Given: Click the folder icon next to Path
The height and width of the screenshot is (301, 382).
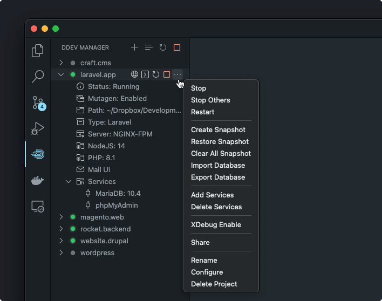Looking at the screenshot, I should pos(80,111).
